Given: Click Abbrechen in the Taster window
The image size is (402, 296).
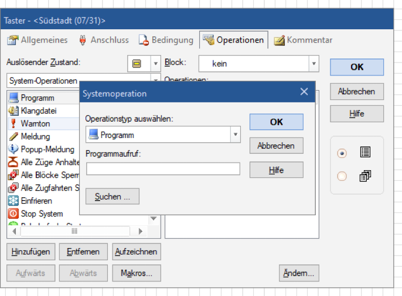Looking at the screenshot, I should tap(357, 91).
